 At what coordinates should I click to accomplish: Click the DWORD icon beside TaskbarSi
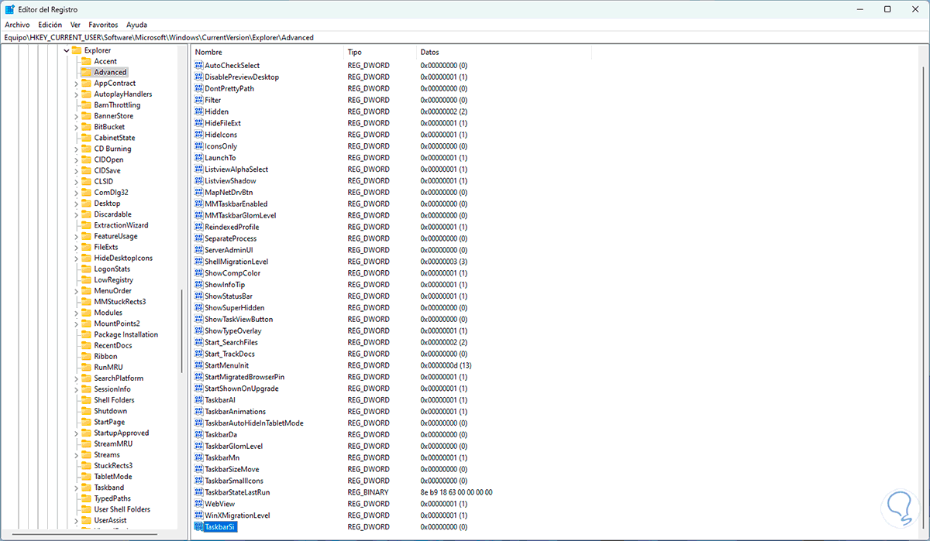pos(198,527)
